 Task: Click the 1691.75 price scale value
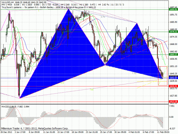(173, 15)
